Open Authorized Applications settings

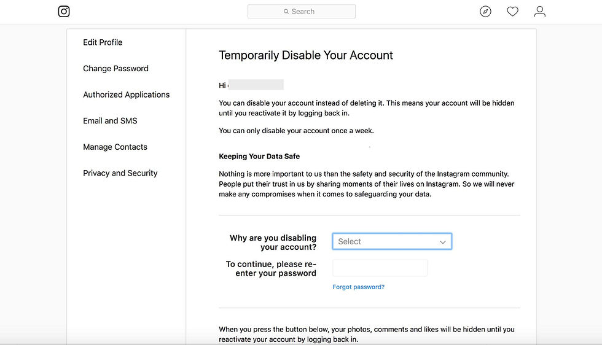[126, 95]
